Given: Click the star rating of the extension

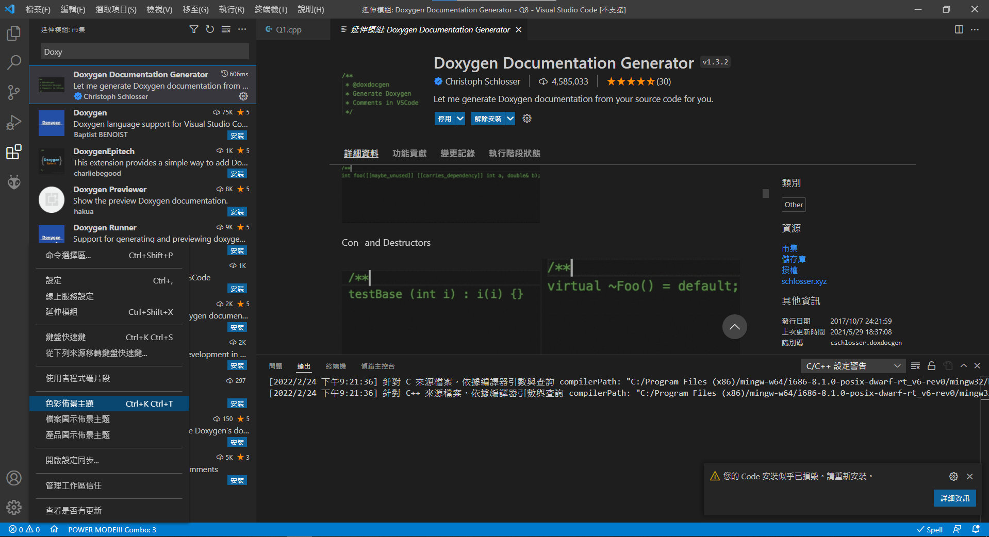Looking at the screenshot, I should (x=638, y=81).
